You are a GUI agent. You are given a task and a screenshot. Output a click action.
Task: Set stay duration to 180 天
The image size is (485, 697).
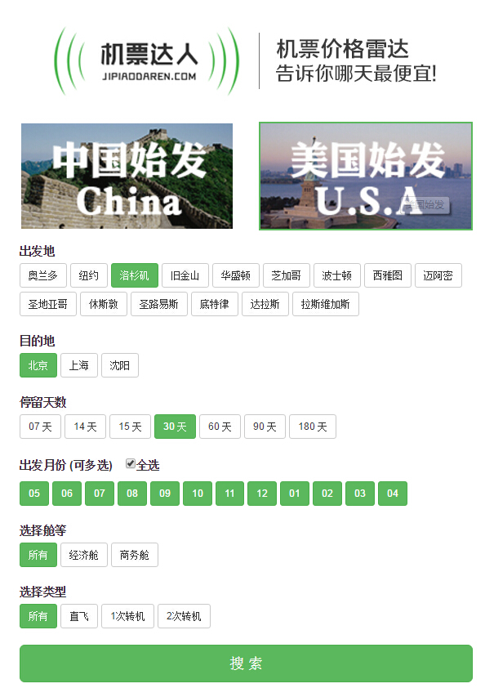click(x=313, y=427)
